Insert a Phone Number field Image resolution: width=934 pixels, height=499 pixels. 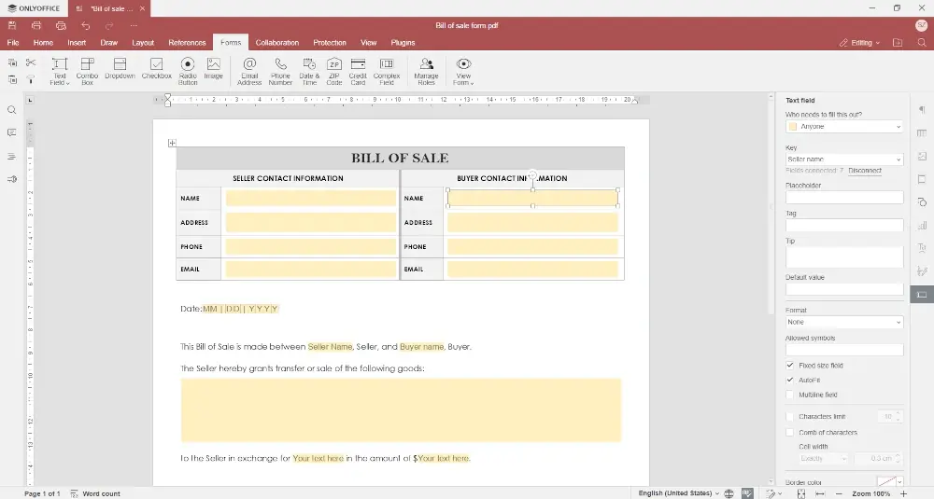pos(280,68)
